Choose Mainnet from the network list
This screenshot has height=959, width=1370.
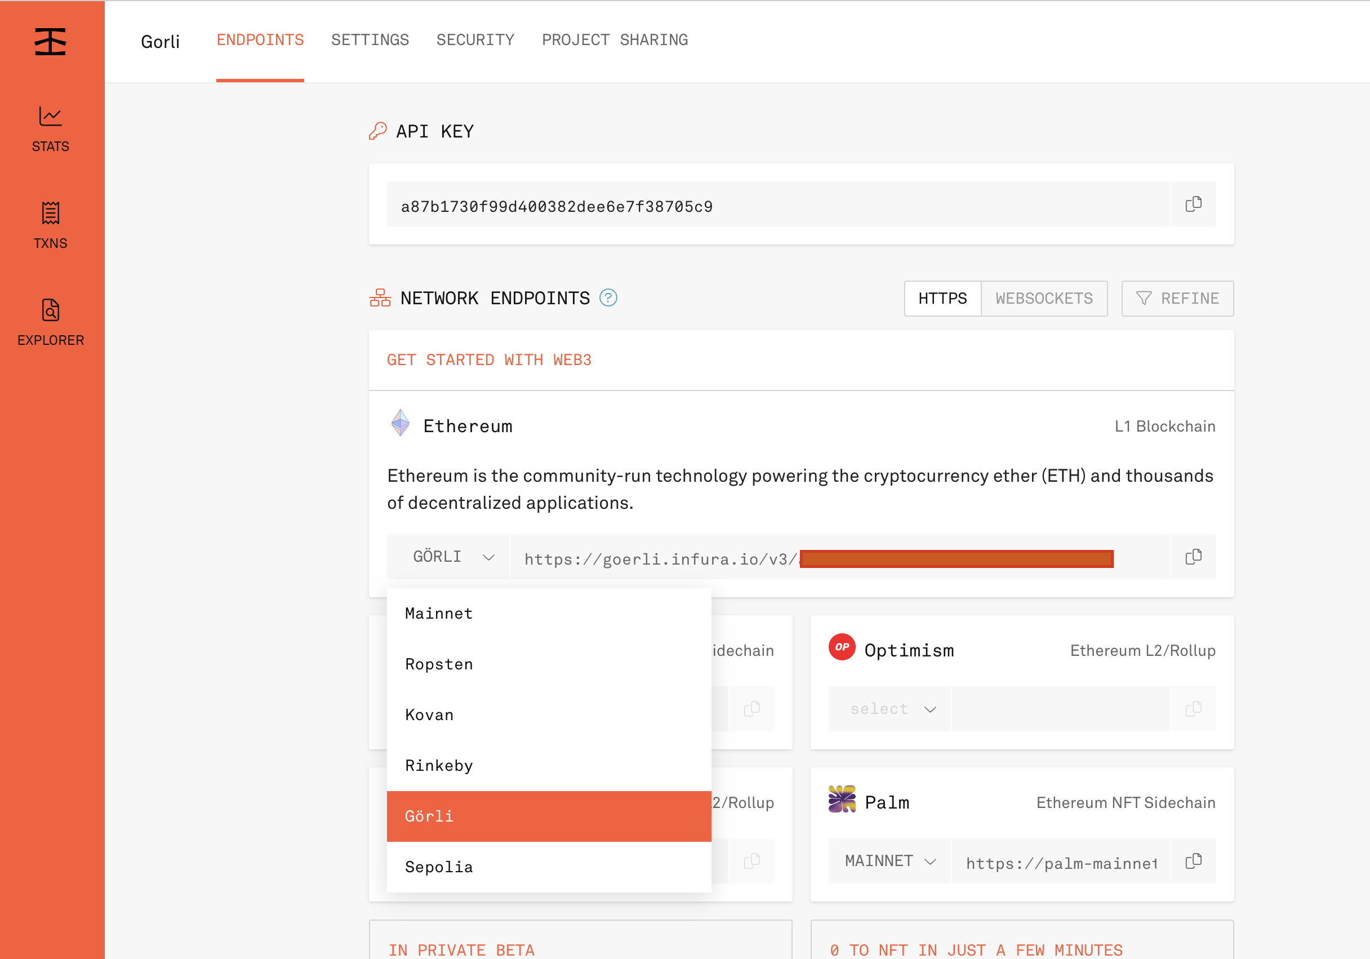[439, 614]
